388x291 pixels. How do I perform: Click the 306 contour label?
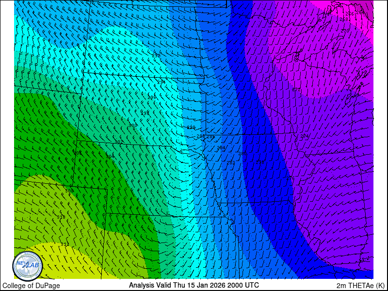click(x=78, y=153)
